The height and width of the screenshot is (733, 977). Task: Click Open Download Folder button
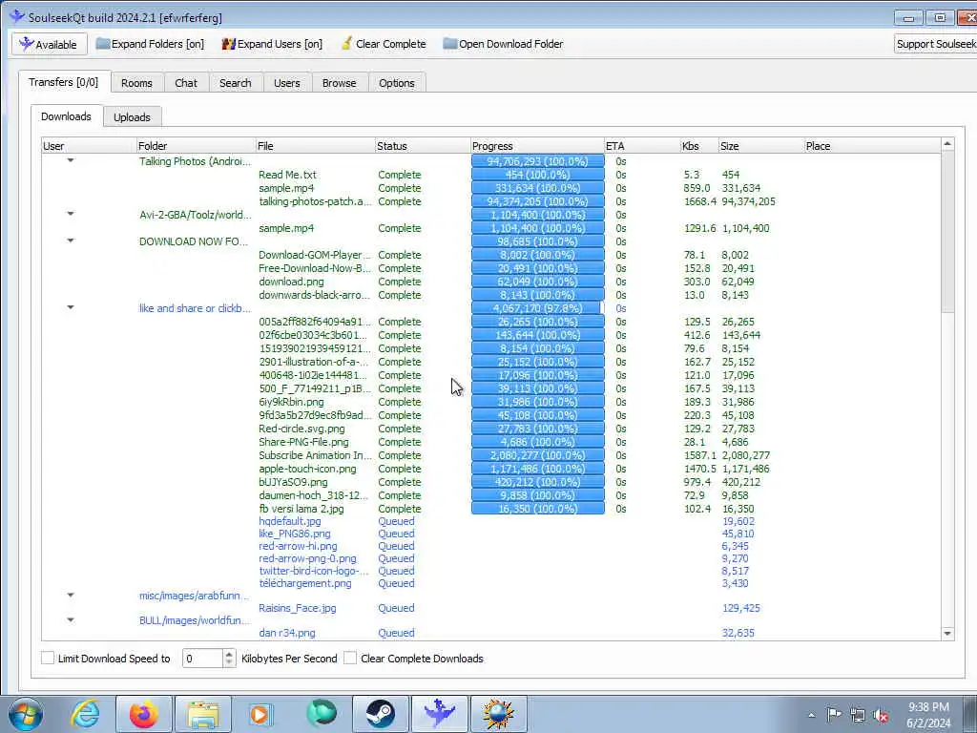504,44
